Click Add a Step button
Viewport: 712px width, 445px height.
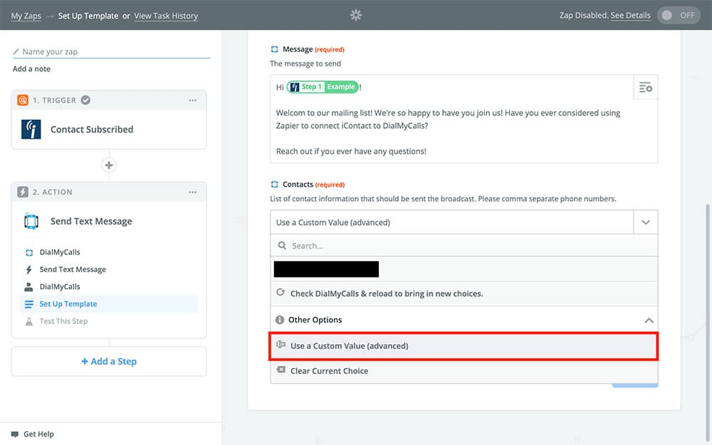[x=109, y=361]
